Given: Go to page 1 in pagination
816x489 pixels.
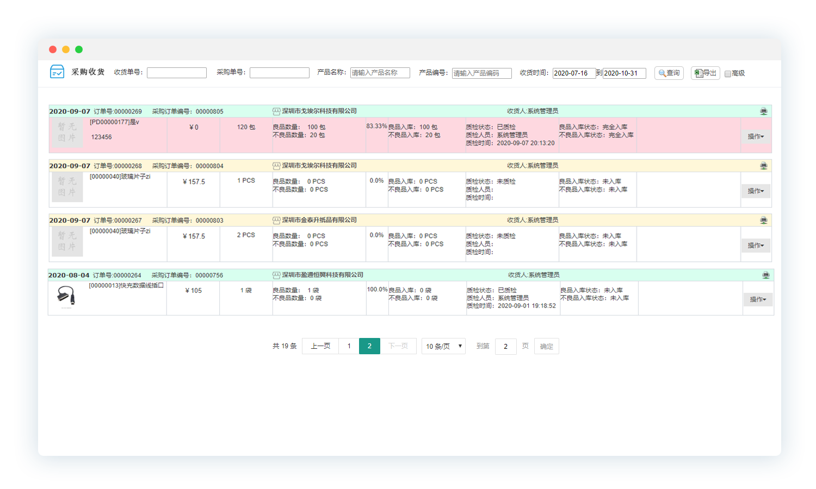Looking at the screenshot, I should point(349,346).
